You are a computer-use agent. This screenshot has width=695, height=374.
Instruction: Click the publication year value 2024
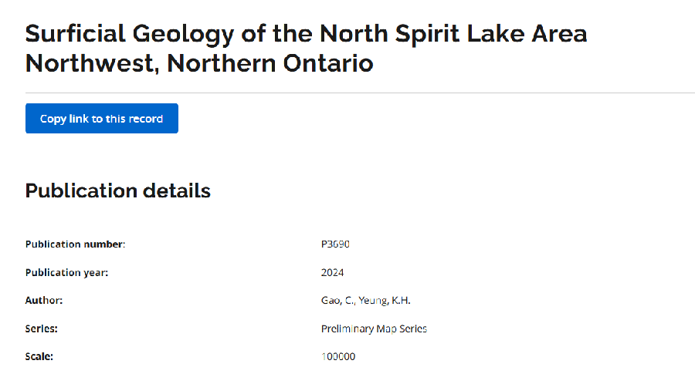pos(332,272)
